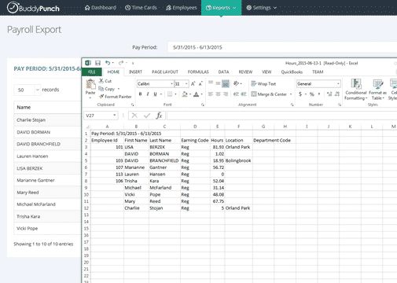Go to the Employees page
Viewport: 397px width, 283px height.
tap(182, 8)
